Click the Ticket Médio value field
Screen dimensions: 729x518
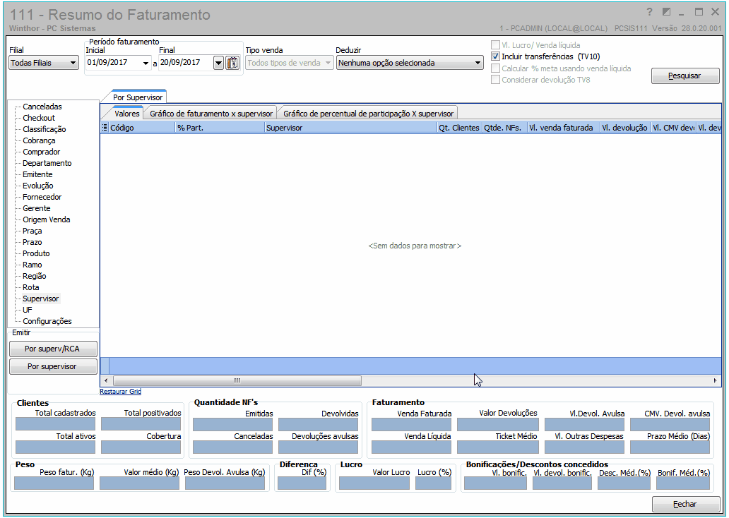tap(498, 447)
